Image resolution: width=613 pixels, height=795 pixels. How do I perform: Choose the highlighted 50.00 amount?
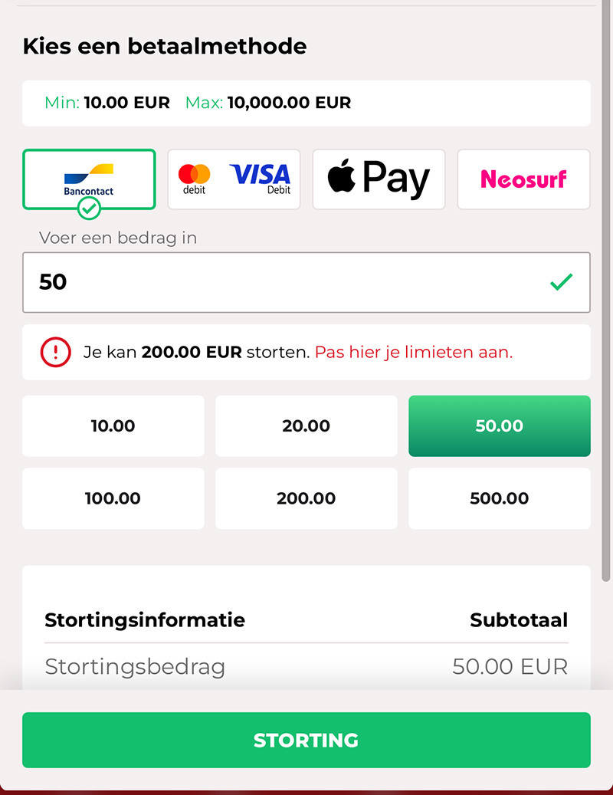coord(499,425)
